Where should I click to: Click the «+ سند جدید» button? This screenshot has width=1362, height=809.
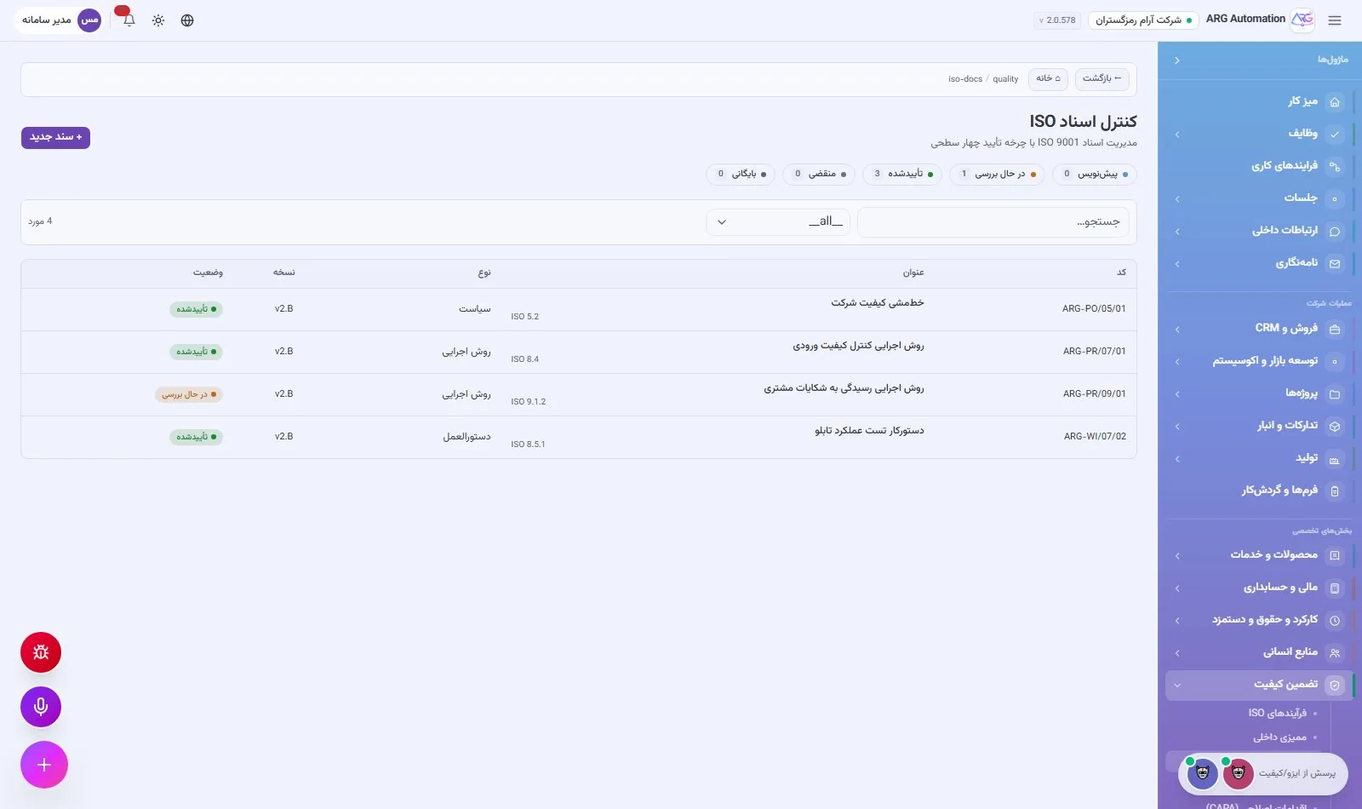(55, 137)
